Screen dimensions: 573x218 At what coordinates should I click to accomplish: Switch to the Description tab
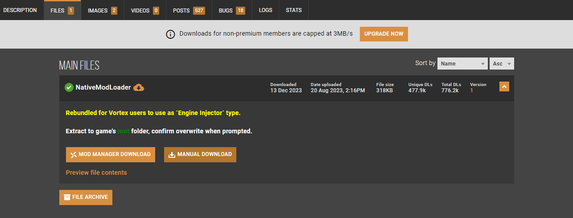[x=20, y=10]
